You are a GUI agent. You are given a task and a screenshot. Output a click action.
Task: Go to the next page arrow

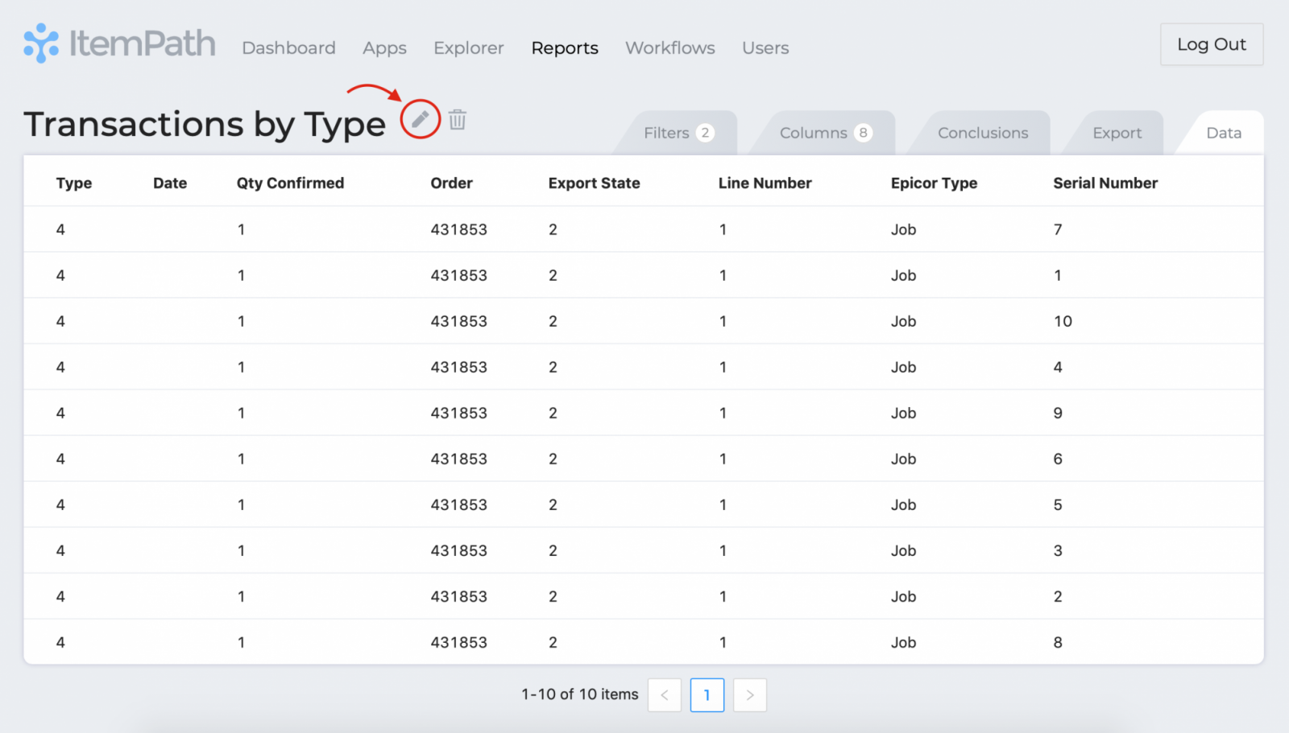pos(750,695)
